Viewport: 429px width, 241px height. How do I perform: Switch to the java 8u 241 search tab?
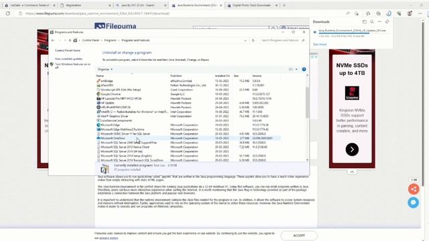[x=141, y=5]
